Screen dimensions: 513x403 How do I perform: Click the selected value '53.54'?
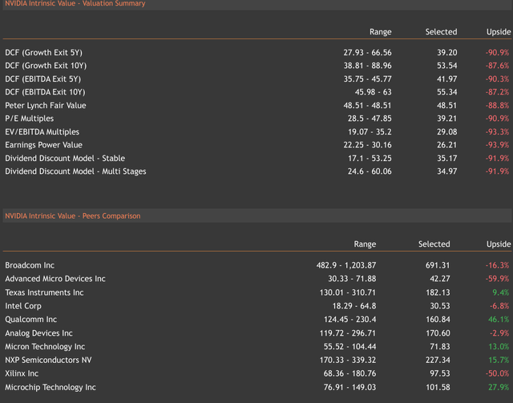[x=447, y=66]
